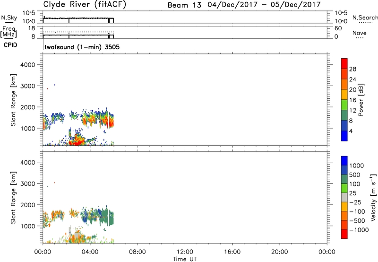The width and height of the screenshot is (378, 262).
Task: Pick the bright blue bottom Power colorbar segment
Action: pyautogui.click(x=344, y=136)
